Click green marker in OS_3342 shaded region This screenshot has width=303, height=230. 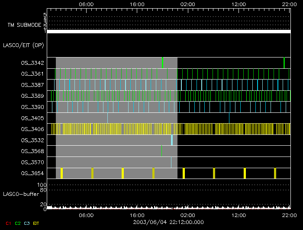click(x=162, y=62)
